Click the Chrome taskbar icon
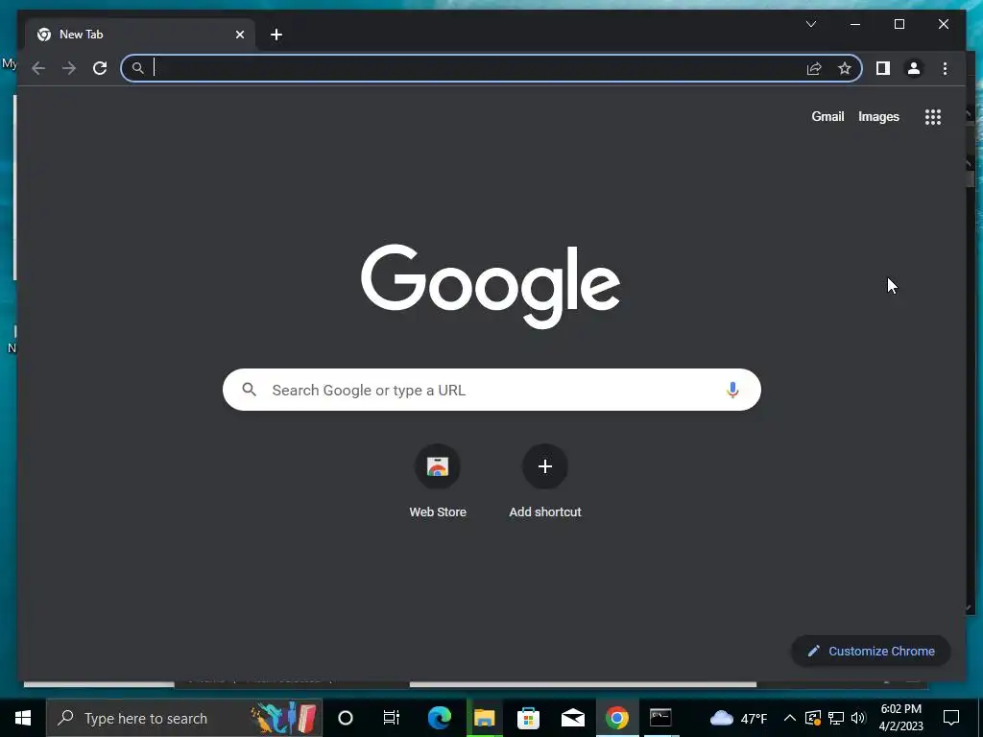Image resolution: width=983 pixels, height=737 pixels. (617, 718)
